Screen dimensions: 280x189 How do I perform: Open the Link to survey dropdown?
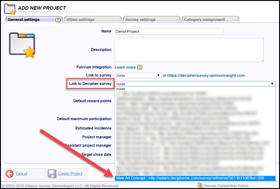tap(138, 75)
